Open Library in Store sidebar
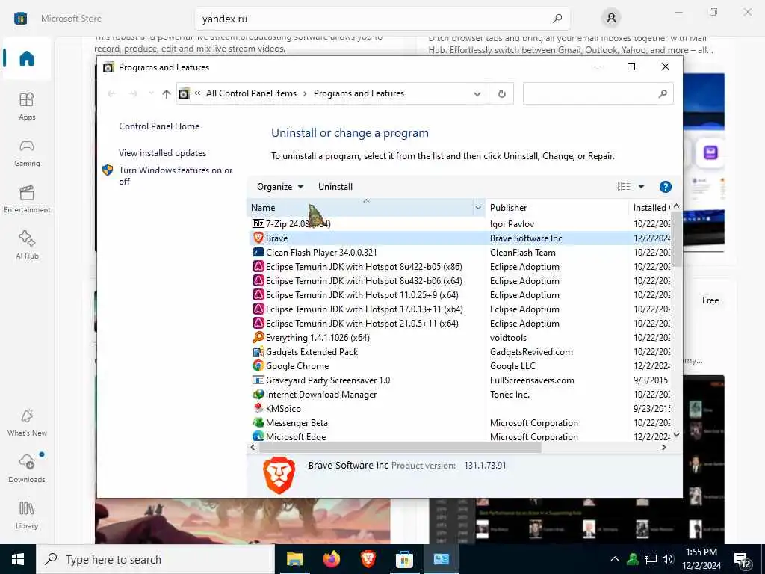 [27, 515]
